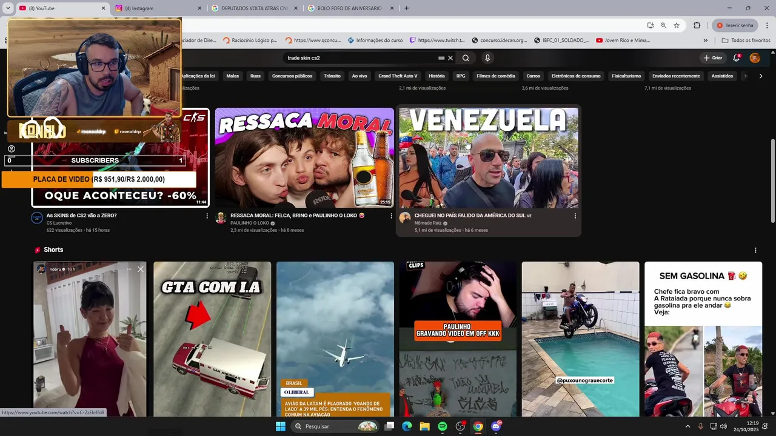The width and height of the screenshot is (776, 436).
Task: Open the 'Informações do curso' bookmark
Action: click(375, 41)
